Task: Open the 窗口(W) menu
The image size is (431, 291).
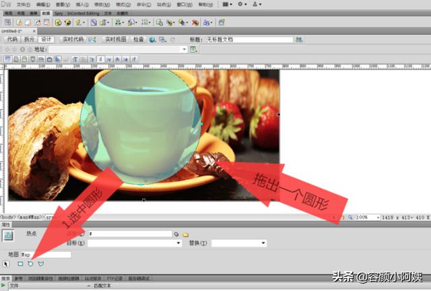Action: pos(185,5)
